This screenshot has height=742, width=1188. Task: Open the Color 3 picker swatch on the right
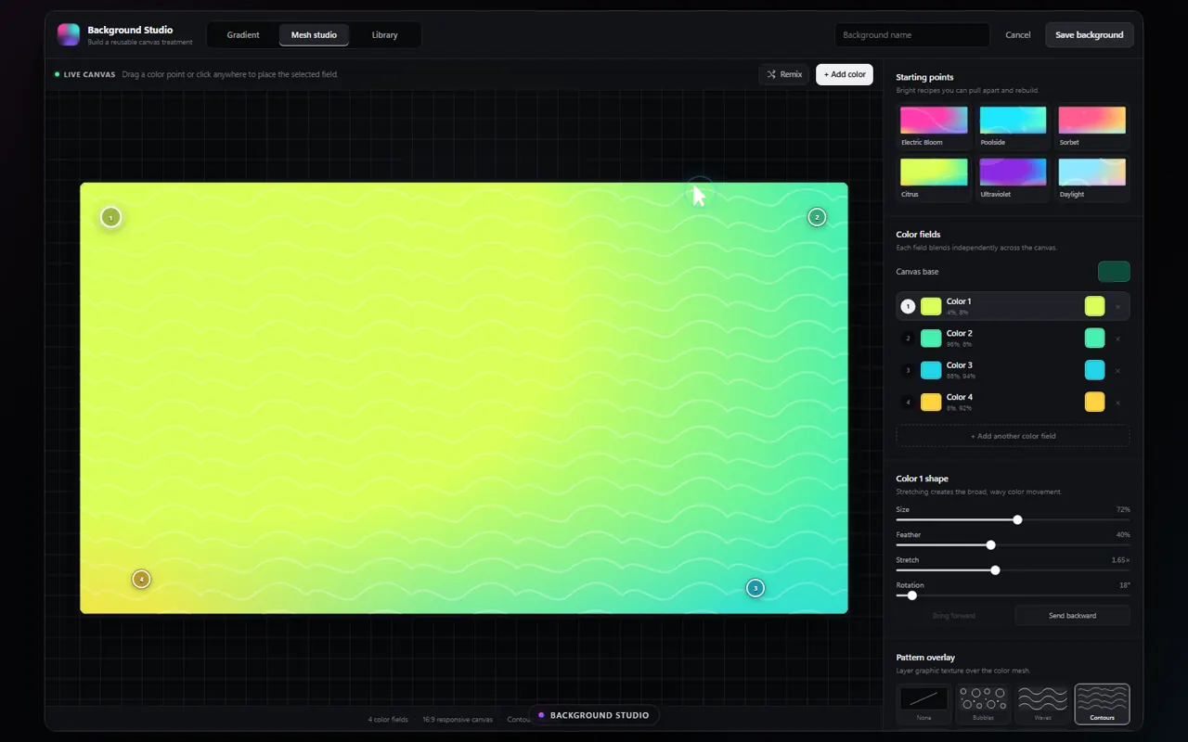tap(1094, 370)
